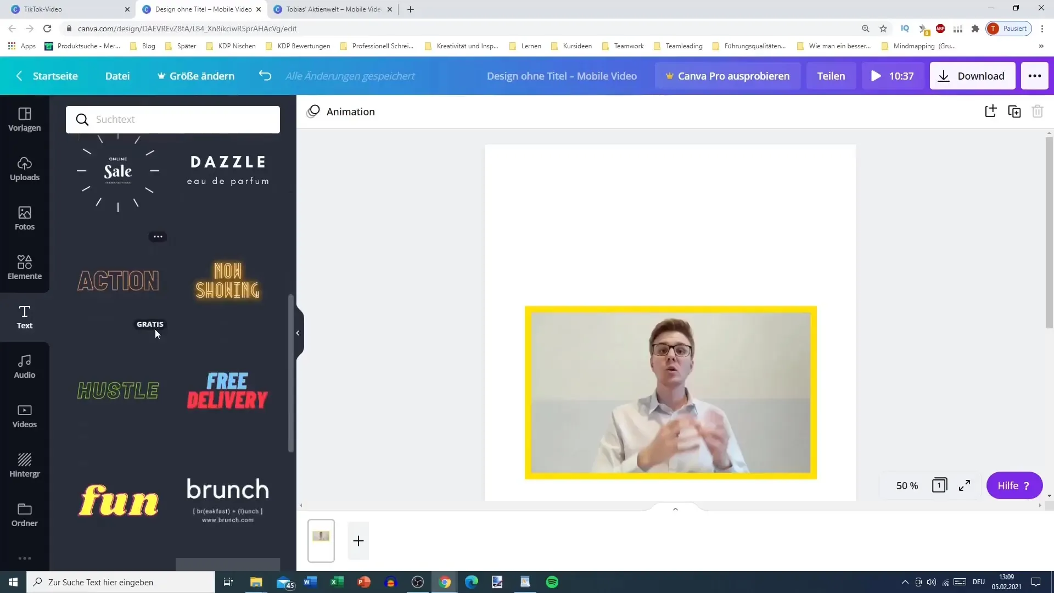Image resolution: width=1054 pixels, height=593 pixels.
Task: Show hidden system tray icons
Action: (905, 582)
